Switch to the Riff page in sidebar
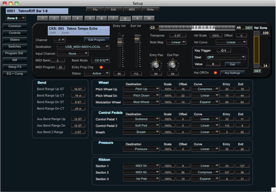276x192 pixels. click(x=14, y=60)
